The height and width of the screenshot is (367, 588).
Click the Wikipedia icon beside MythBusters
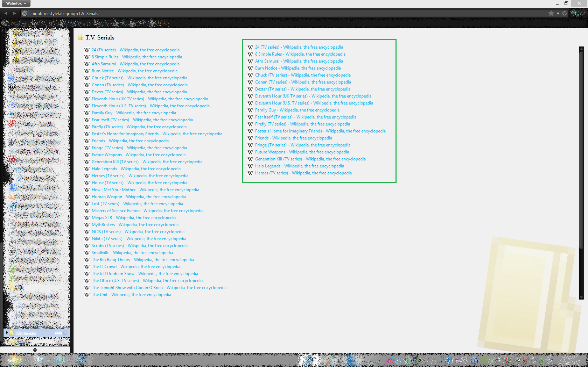87,225
